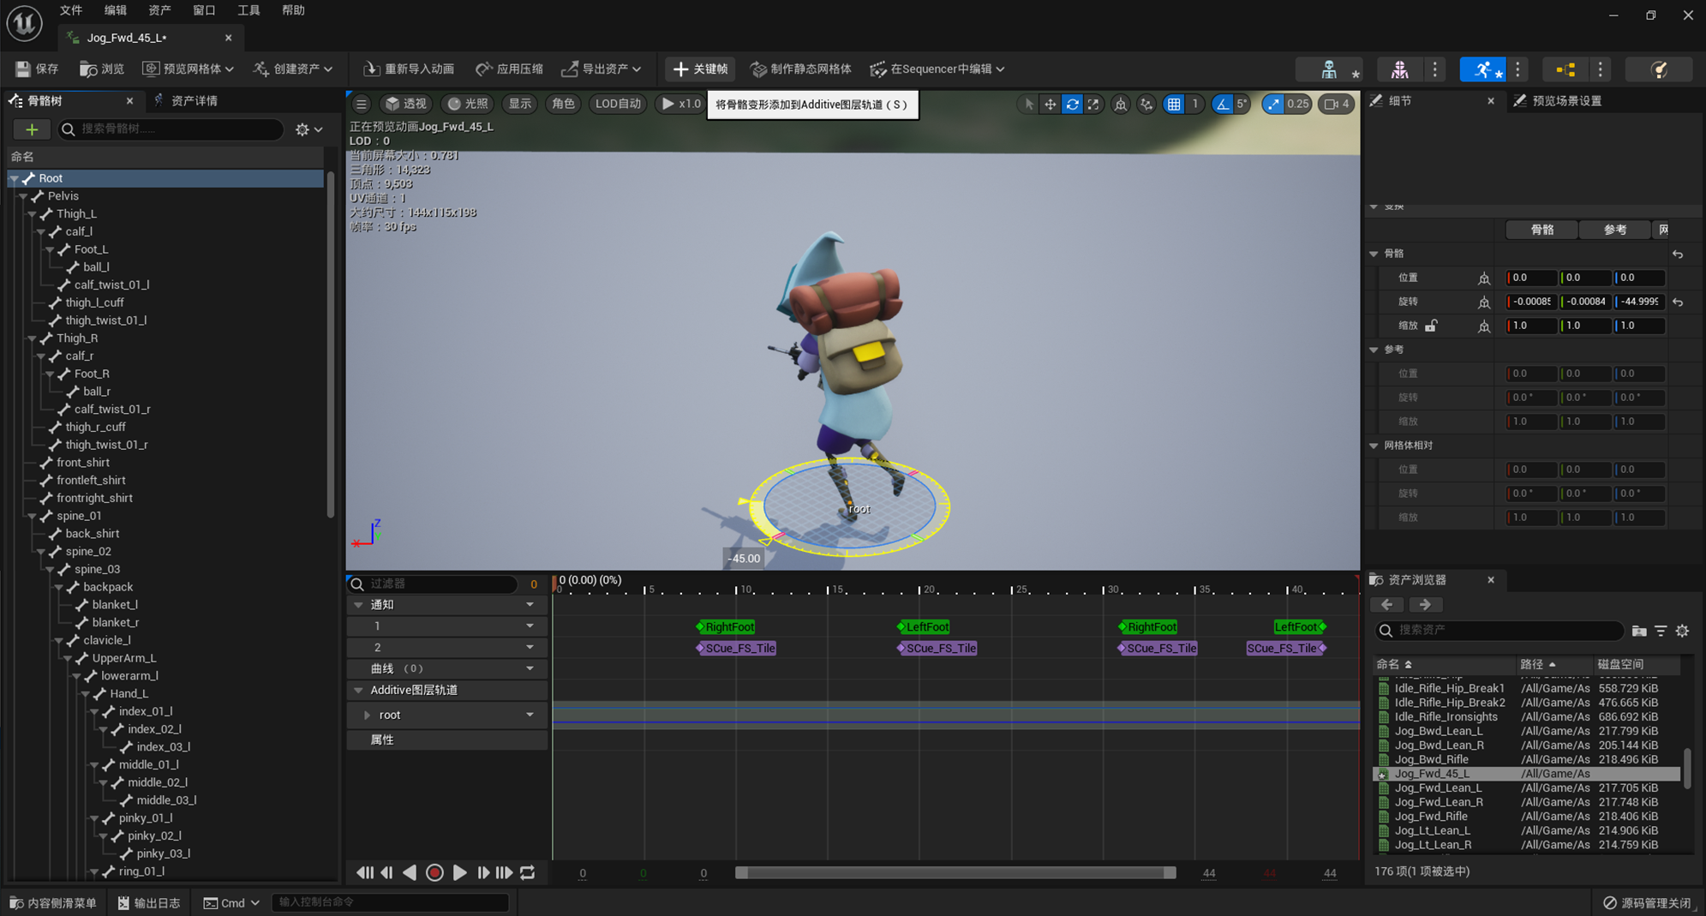Image resolution: width=1706 pixels, height=916 pixels.
Task: Open the Skeletal Mesh editor mode
Action: click(1399, 69)
